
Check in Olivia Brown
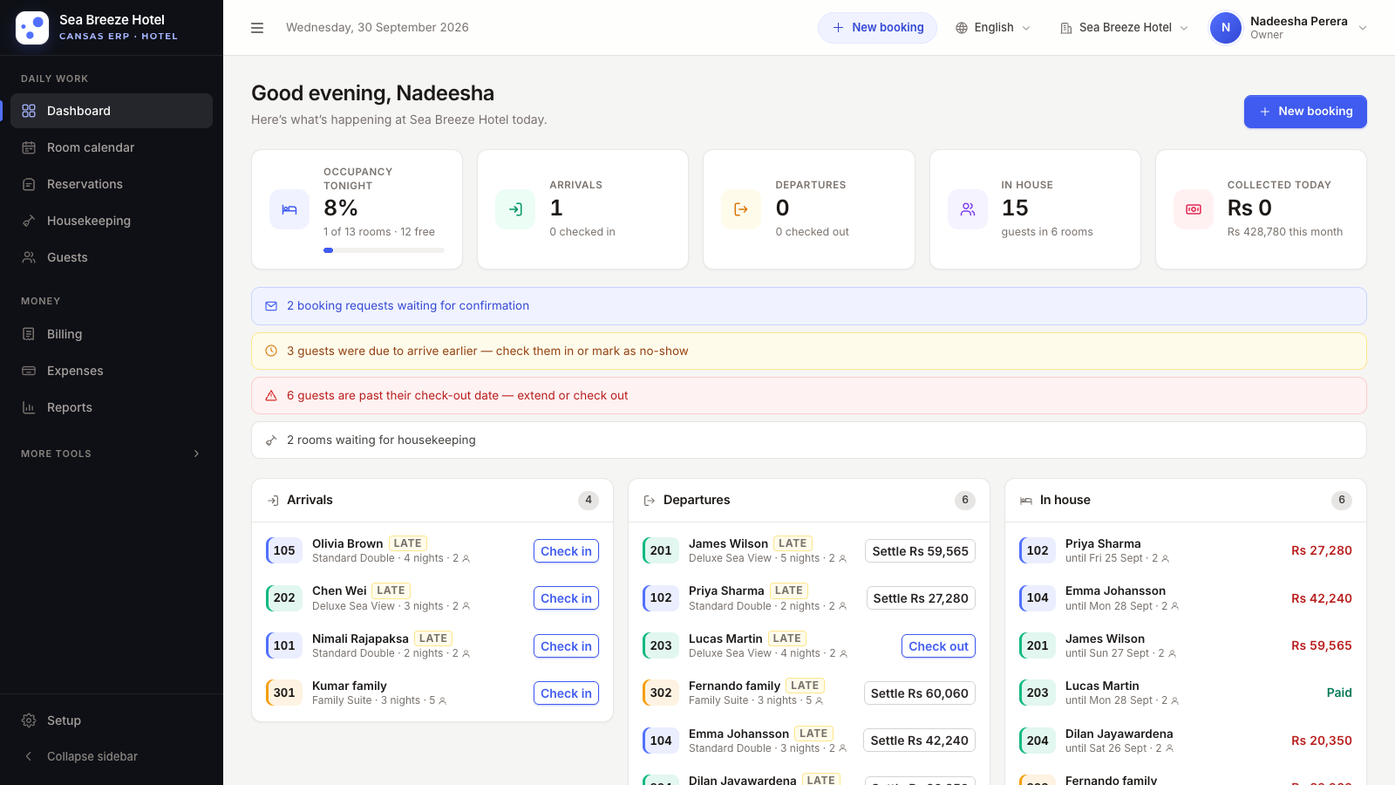566,550
